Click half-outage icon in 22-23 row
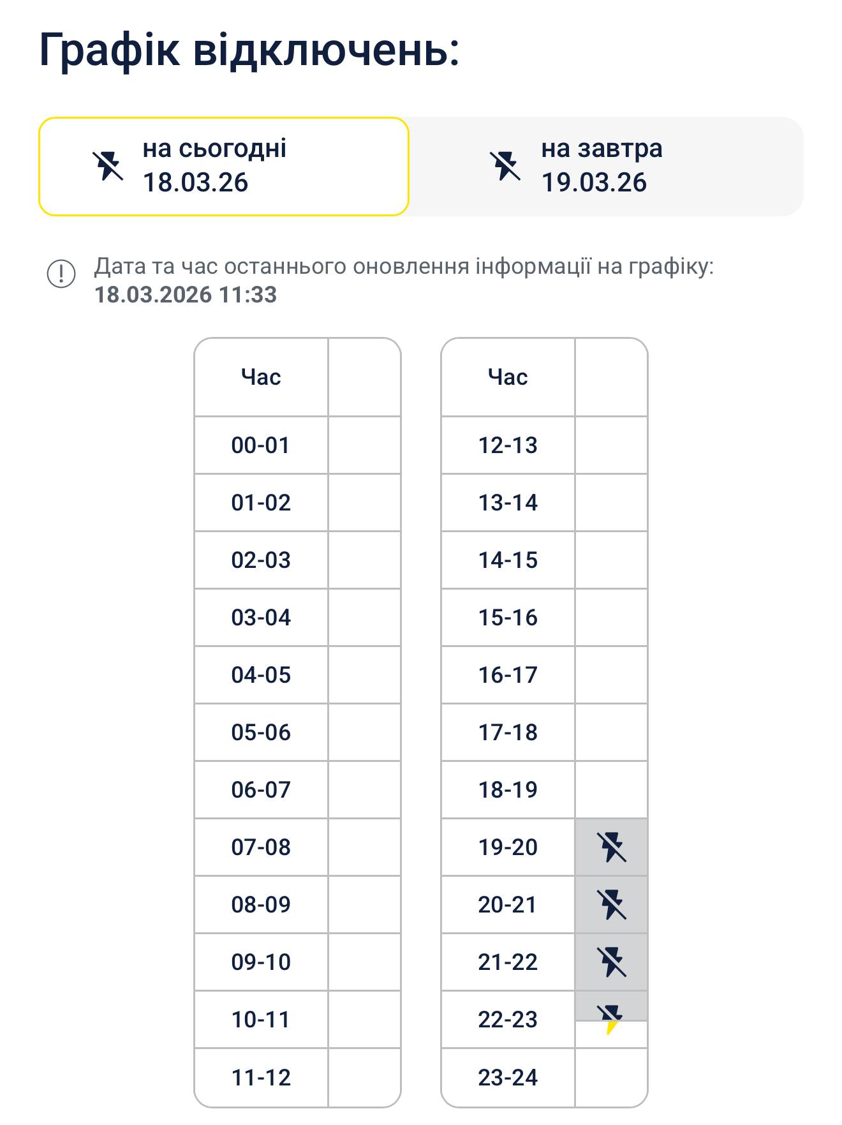842x1125 pixels. [611, 1018]
